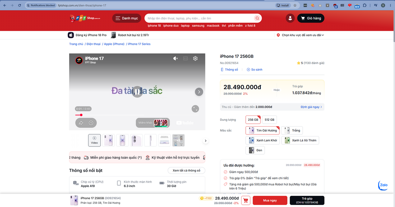395x207 pixels.
Task: Open So sánh compare link
Action: [254, 70]
